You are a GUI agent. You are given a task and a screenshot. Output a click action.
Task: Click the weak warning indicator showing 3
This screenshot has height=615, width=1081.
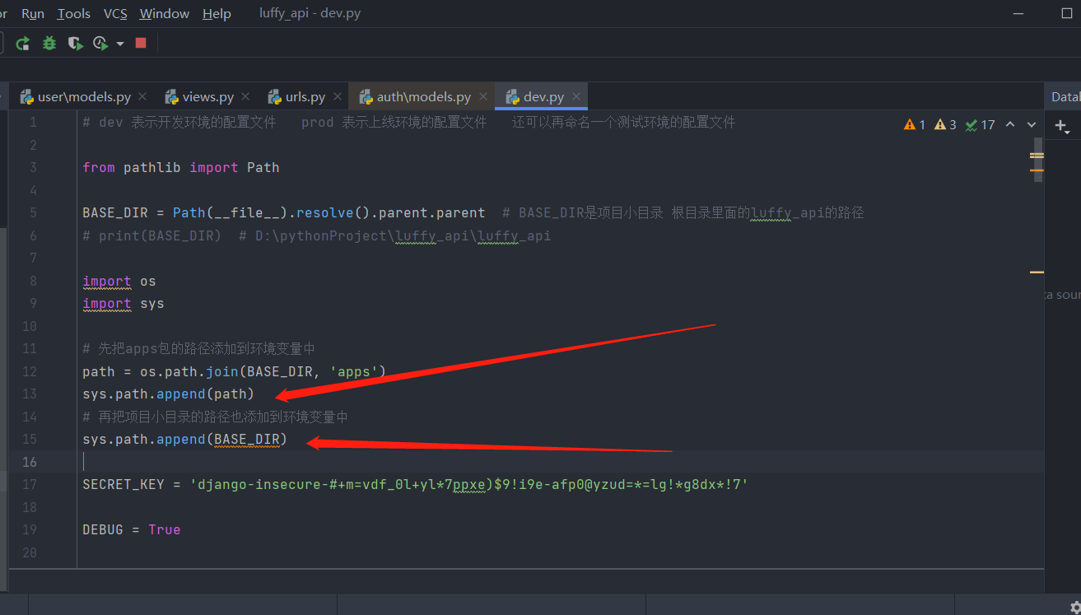946,125
